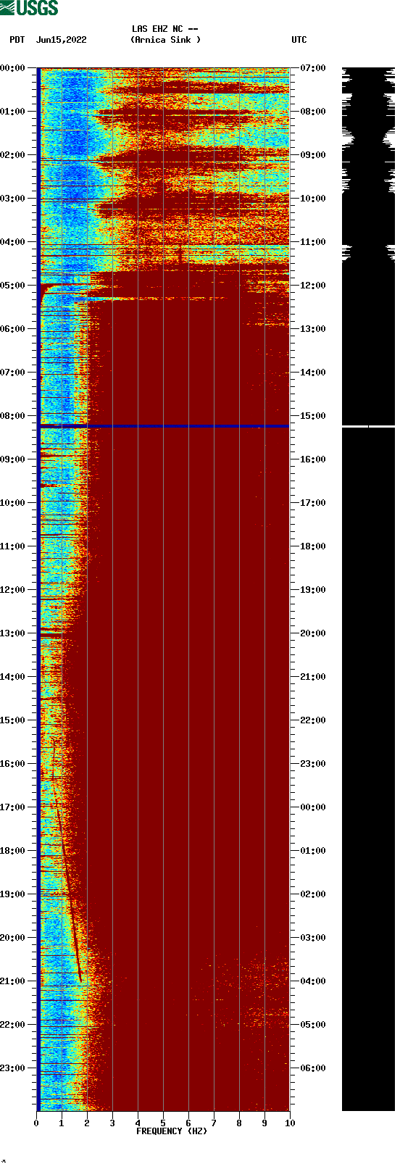Click the PDT time label '16:00'

coord(13,764)
